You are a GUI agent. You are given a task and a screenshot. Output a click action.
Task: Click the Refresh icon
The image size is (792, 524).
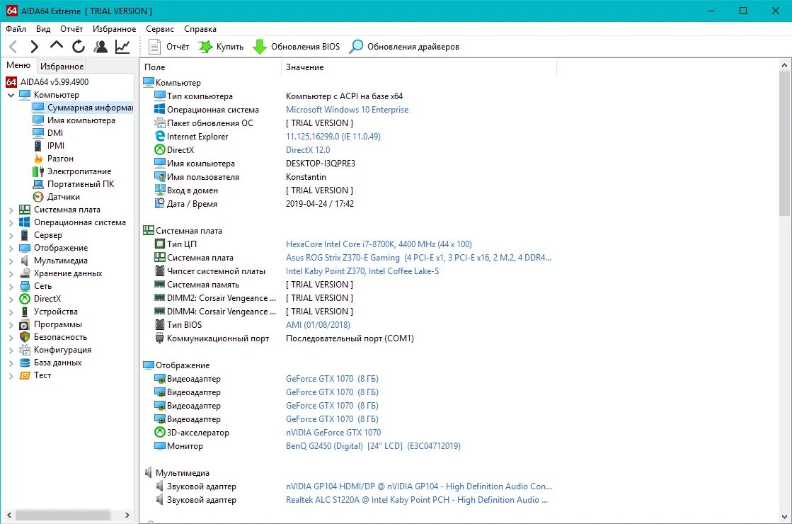tap(79, 47)
